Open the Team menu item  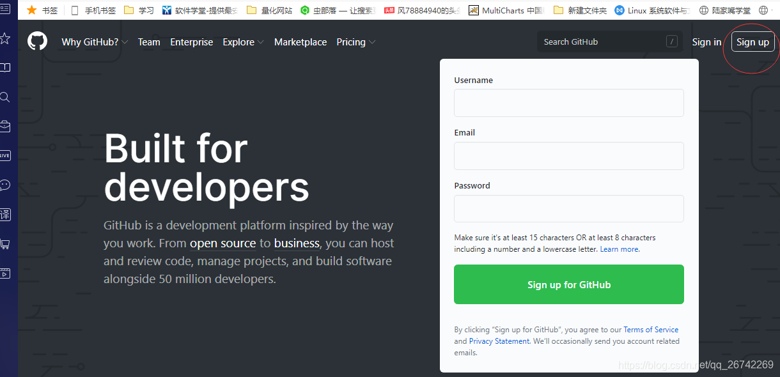pos(149,42)
